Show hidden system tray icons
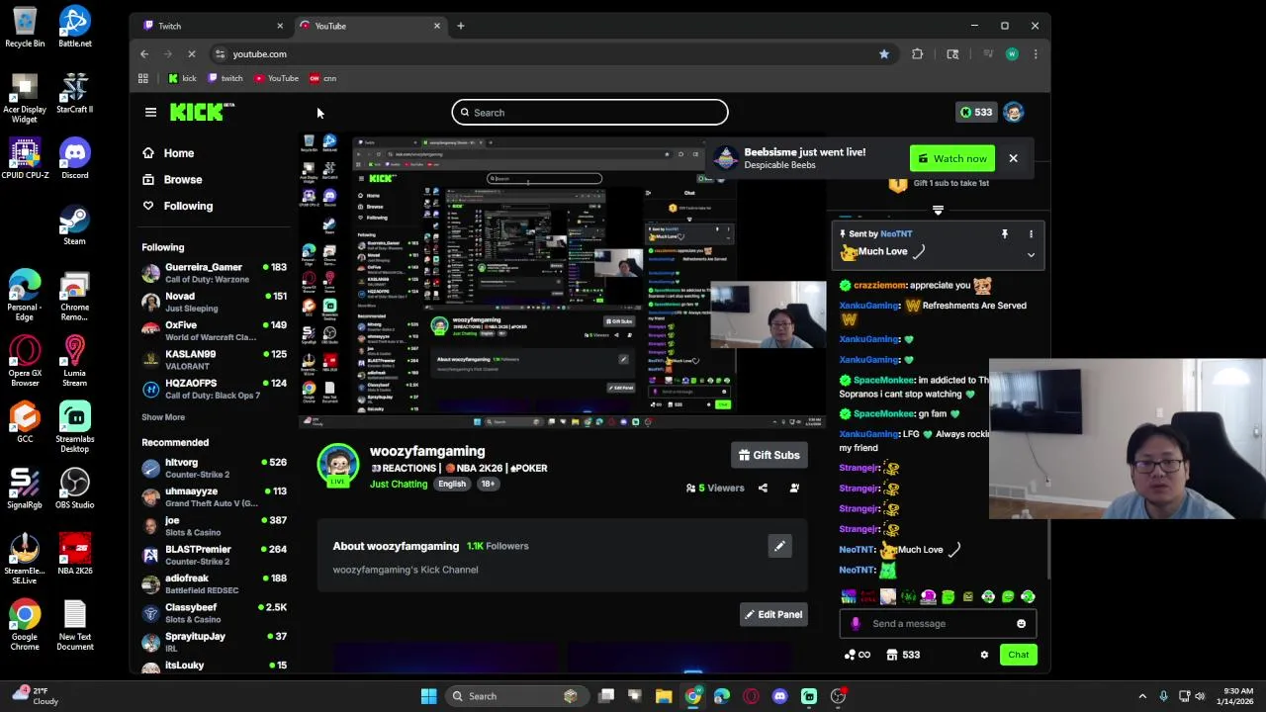The image size is (1266, 712). pos(1142,696)
